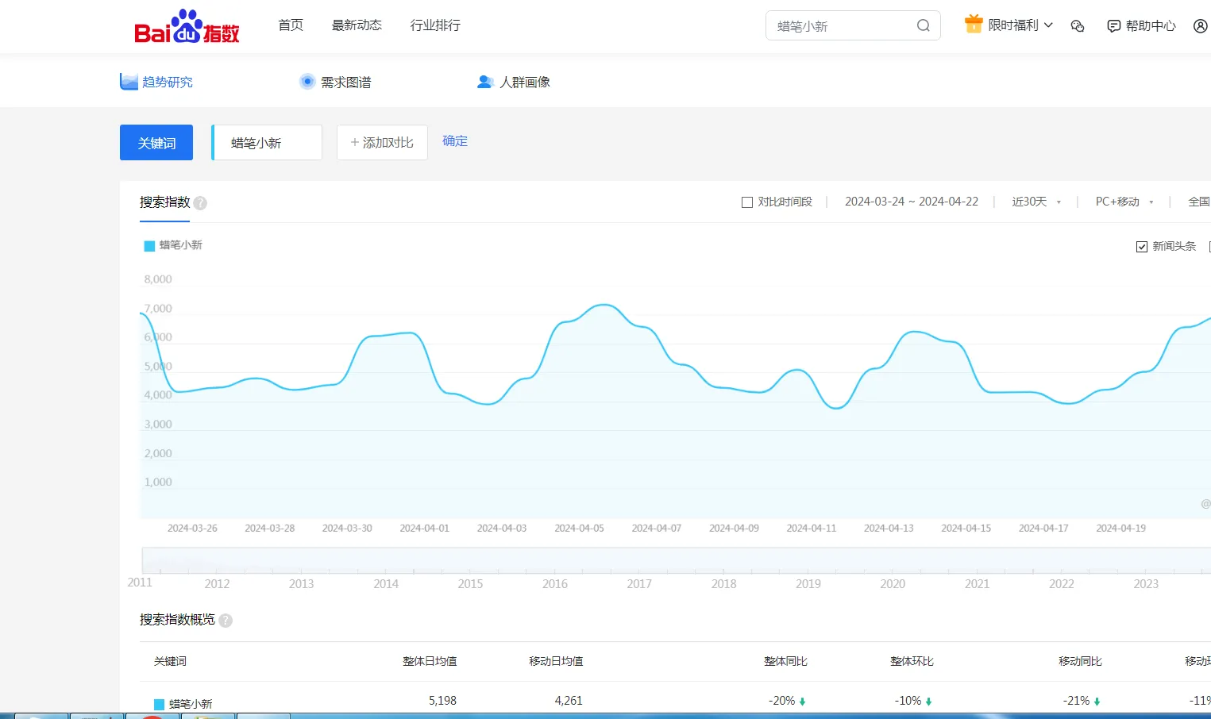Click the help icon beside 搜索指数概览
Viewport: 1211px width, 719px height.
(226, 621)
